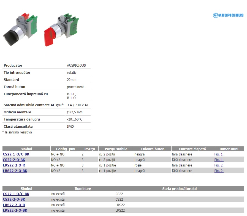Select the 'Culoare buton' column header
The height and width of the screenshot is (216, 247).
(x=153, y=149)
